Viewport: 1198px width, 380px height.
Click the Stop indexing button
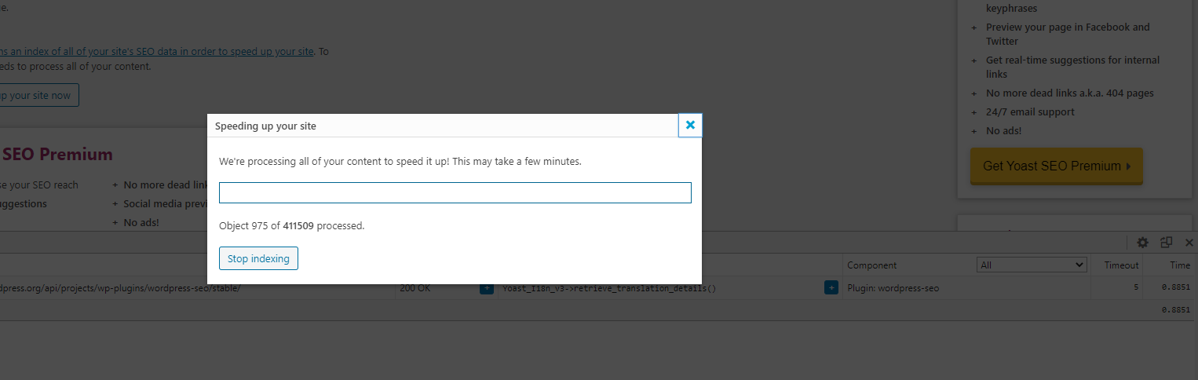(258, 258)
